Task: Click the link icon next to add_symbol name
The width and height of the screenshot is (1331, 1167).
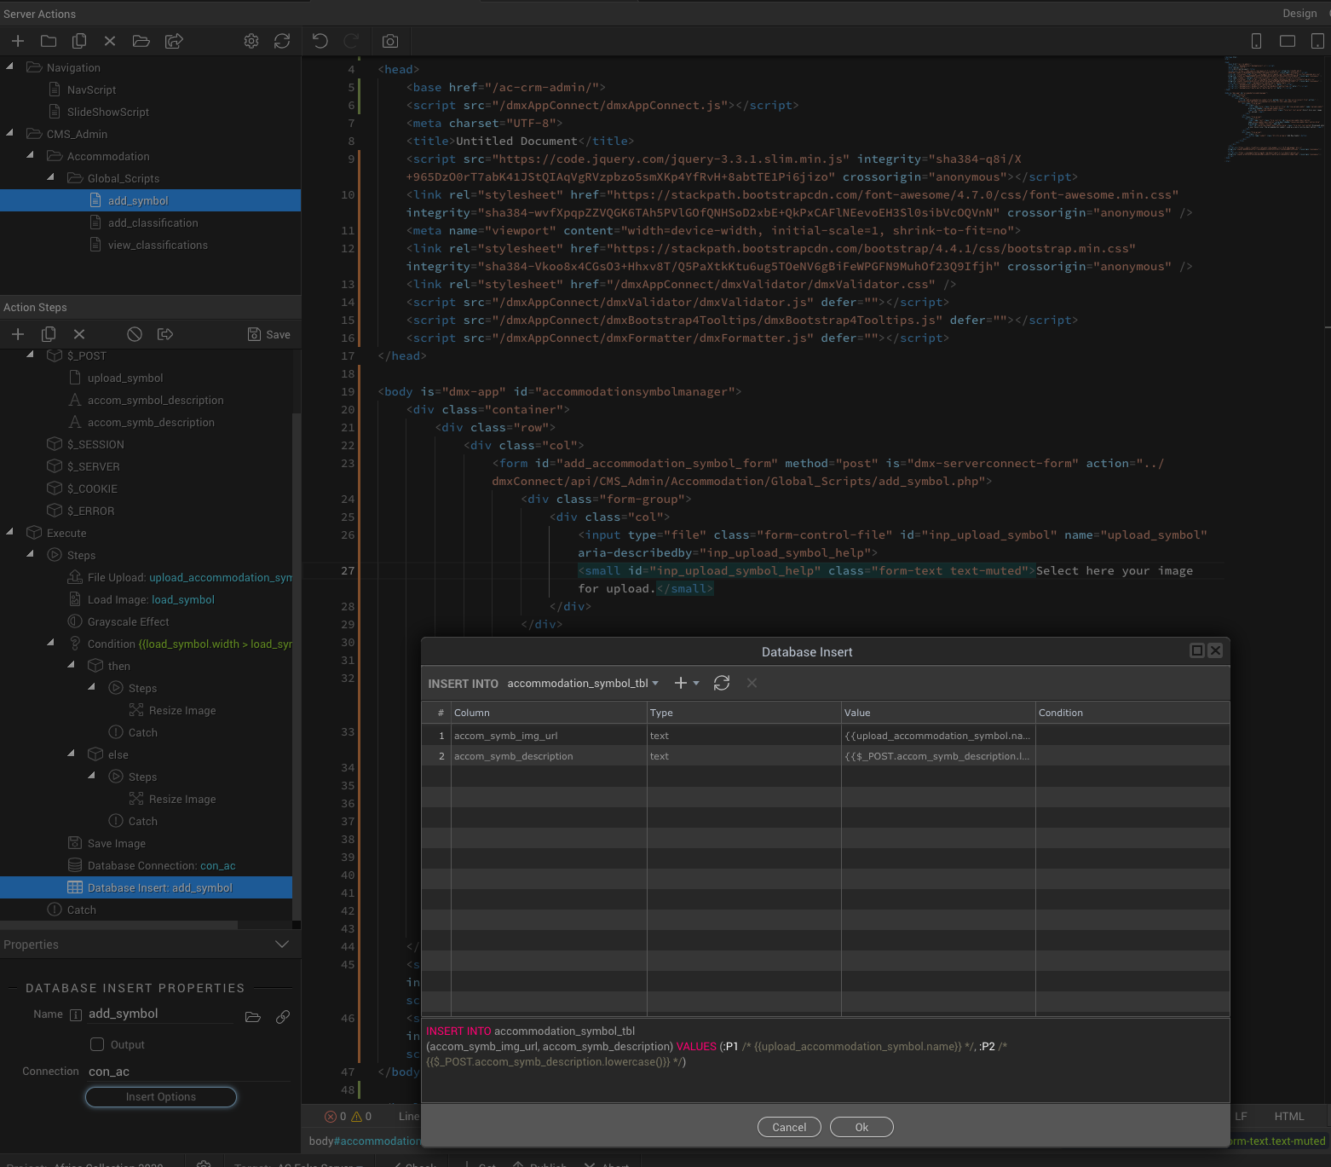Action: (x=283, y=1017)
